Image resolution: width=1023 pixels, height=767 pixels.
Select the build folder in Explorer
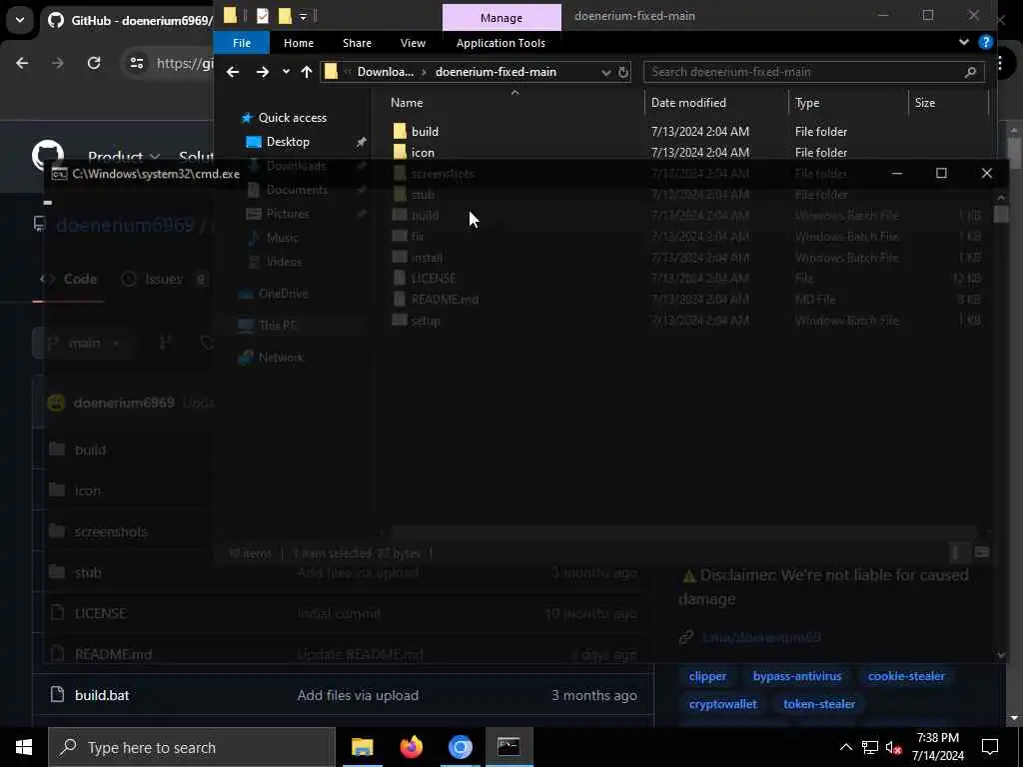(425, 131)
